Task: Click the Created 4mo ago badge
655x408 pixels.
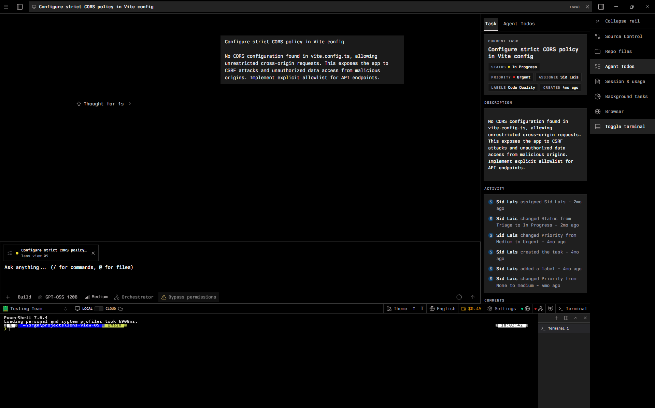Action: pyautogui.click(x=560, y=88)
